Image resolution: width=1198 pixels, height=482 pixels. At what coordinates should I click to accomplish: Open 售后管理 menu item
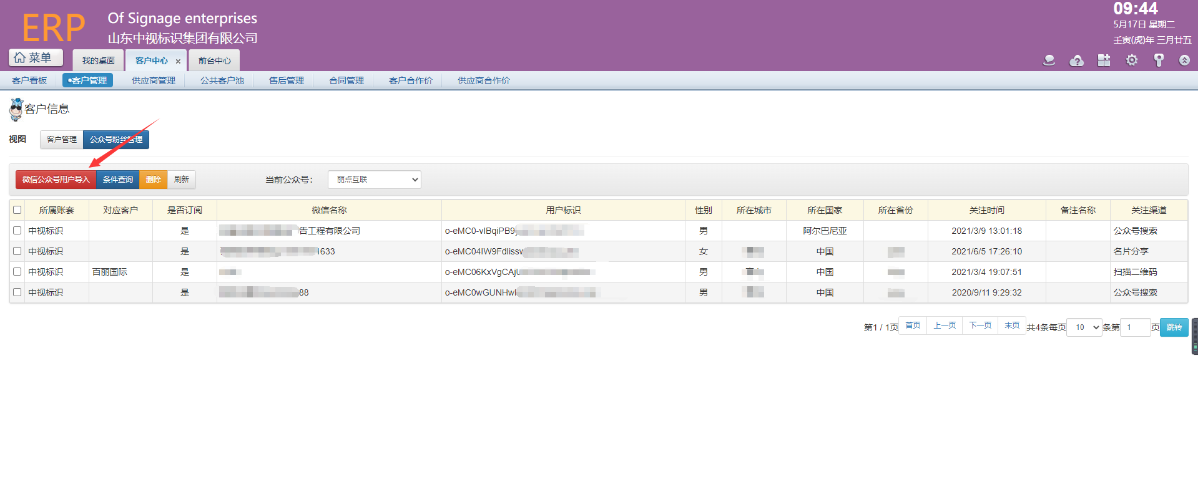coord(287,80)
